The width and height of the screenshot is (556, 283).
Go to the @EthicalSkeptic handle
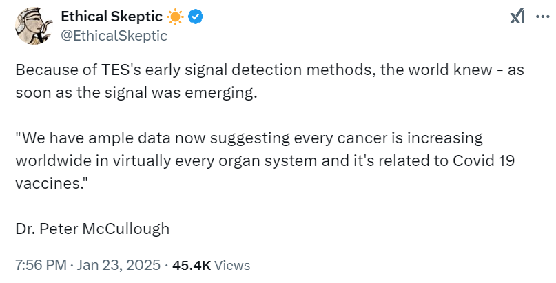[114, 36]
